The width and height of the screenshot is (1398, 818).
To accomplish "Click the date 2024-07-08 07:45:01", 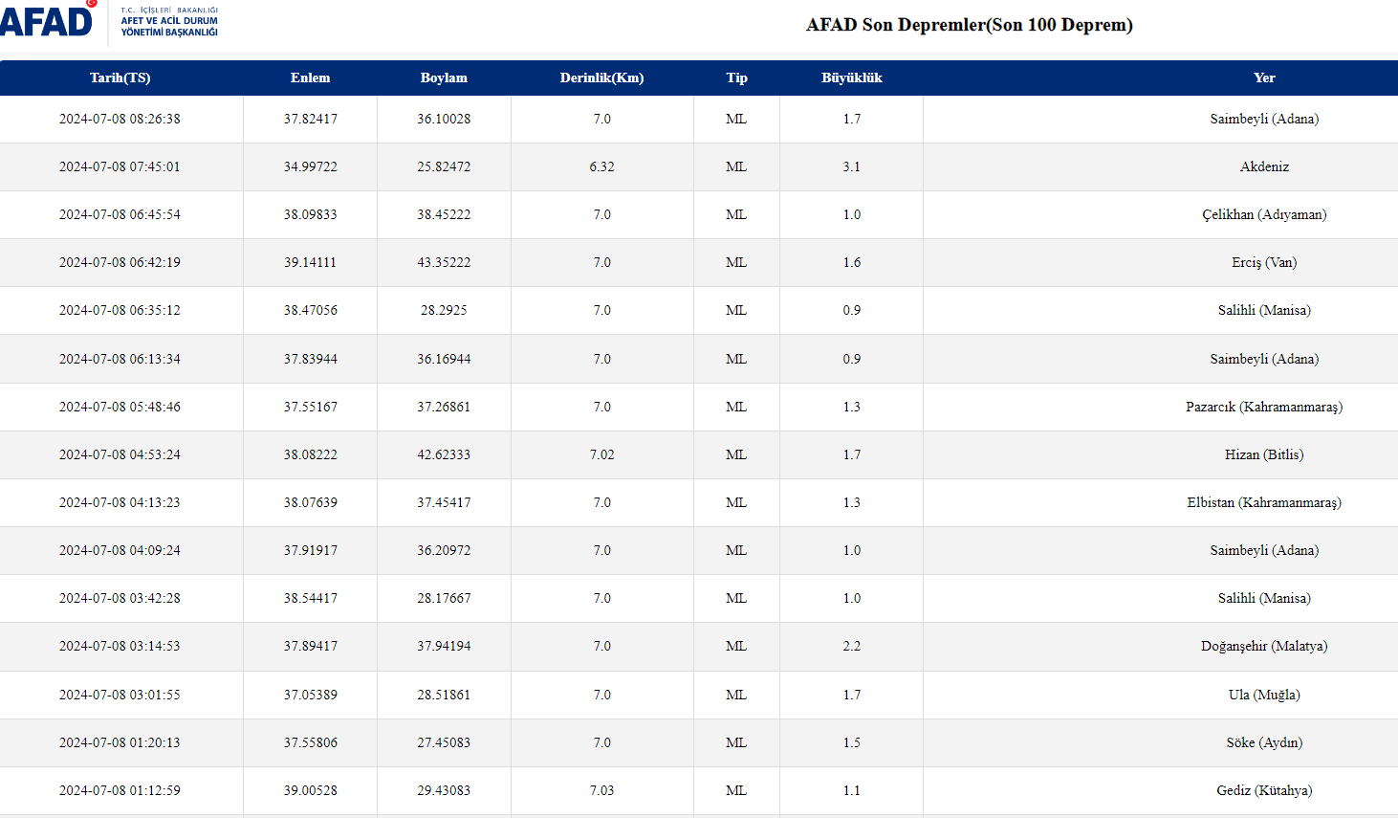I will [x=120, y=166].
